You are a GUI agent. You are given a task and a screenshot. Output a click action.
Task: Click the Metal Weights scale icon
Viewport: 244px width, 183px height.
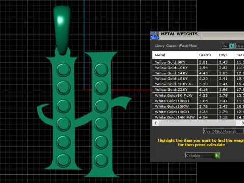coord(155,35)
